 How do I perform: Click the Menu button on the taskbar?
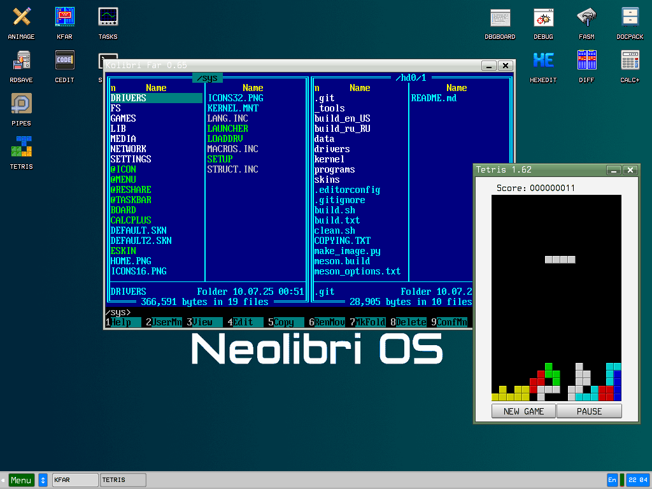pyautogui.click(x=21, y=480)
